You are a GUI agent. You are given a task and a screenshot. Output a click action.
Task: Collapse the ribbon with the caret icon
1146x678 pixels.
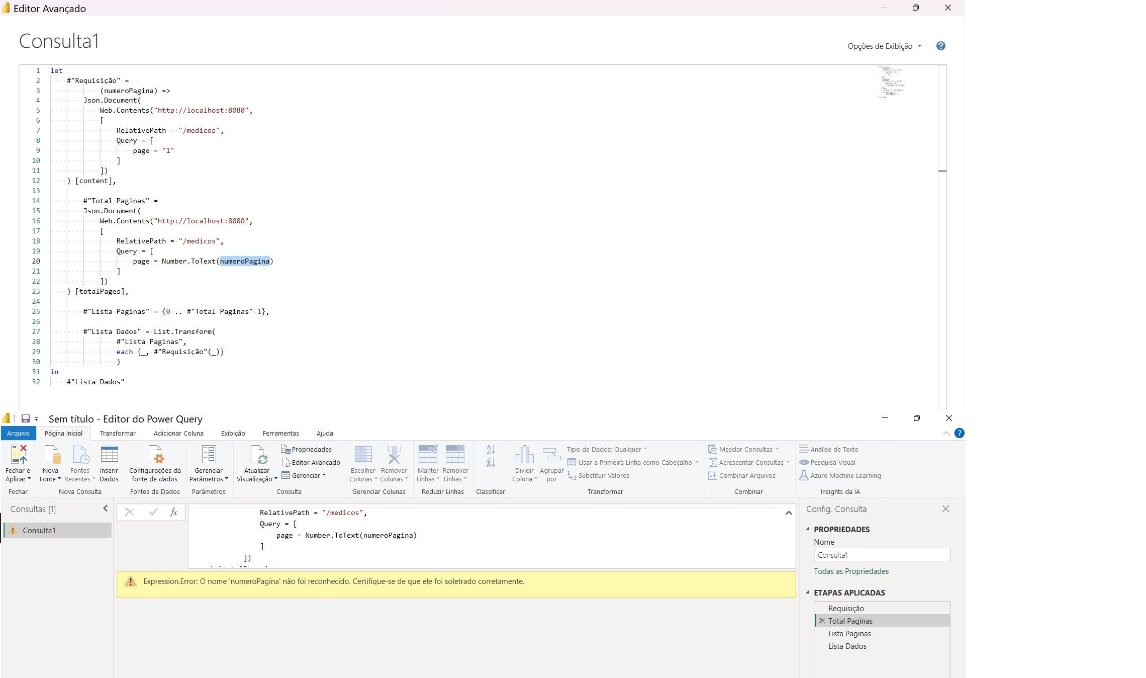tap(946, 433)
